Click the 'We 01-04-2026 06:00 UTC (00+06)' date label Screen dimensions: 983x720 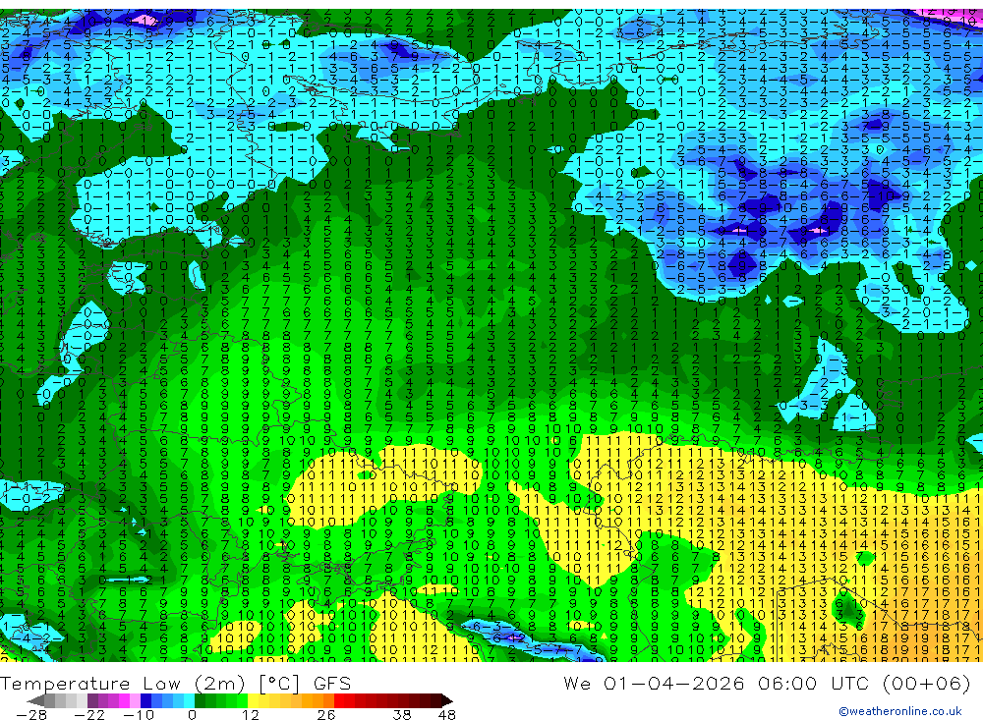click(767, 683)
